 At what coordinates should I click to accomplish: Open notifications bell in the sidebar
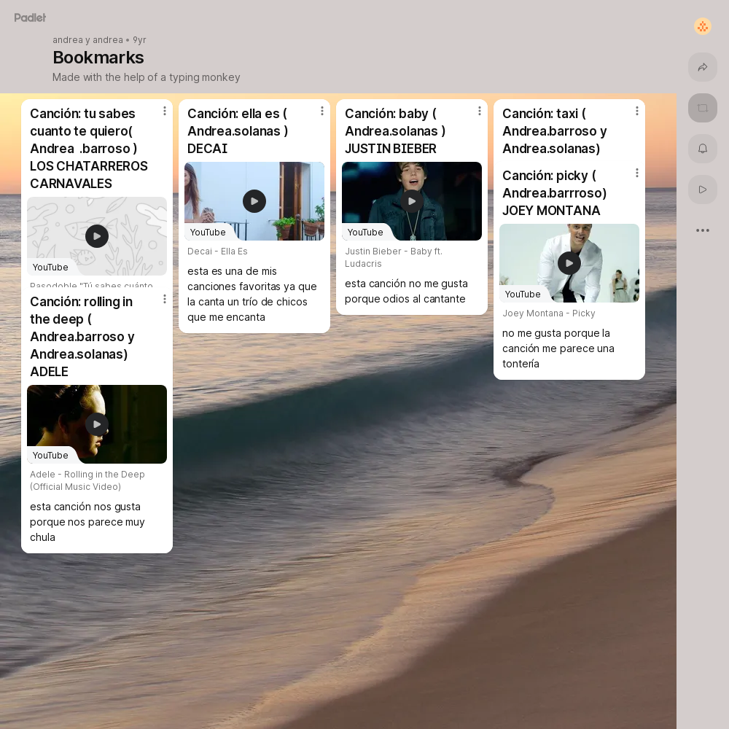pos(703,149)
